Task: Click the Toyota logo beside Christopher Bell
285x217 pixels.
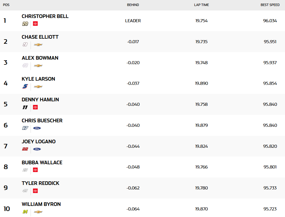Action: point(35,24)
